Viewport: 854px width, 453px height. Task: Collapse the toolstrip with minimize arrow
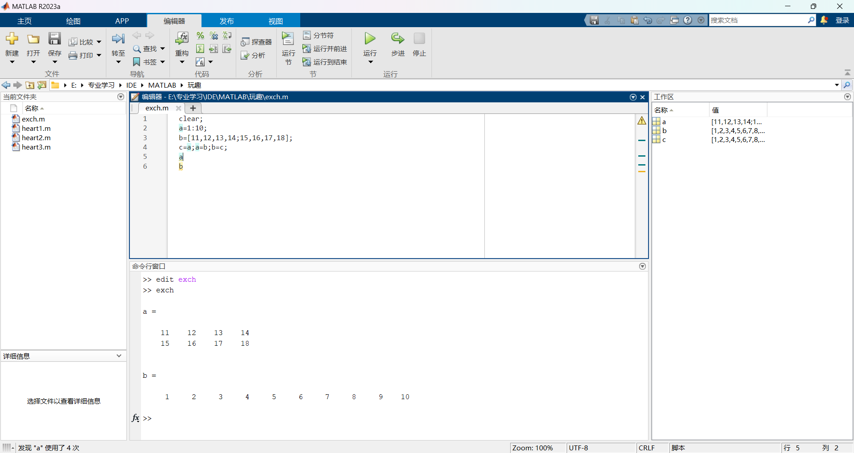(x=847, y=73)
